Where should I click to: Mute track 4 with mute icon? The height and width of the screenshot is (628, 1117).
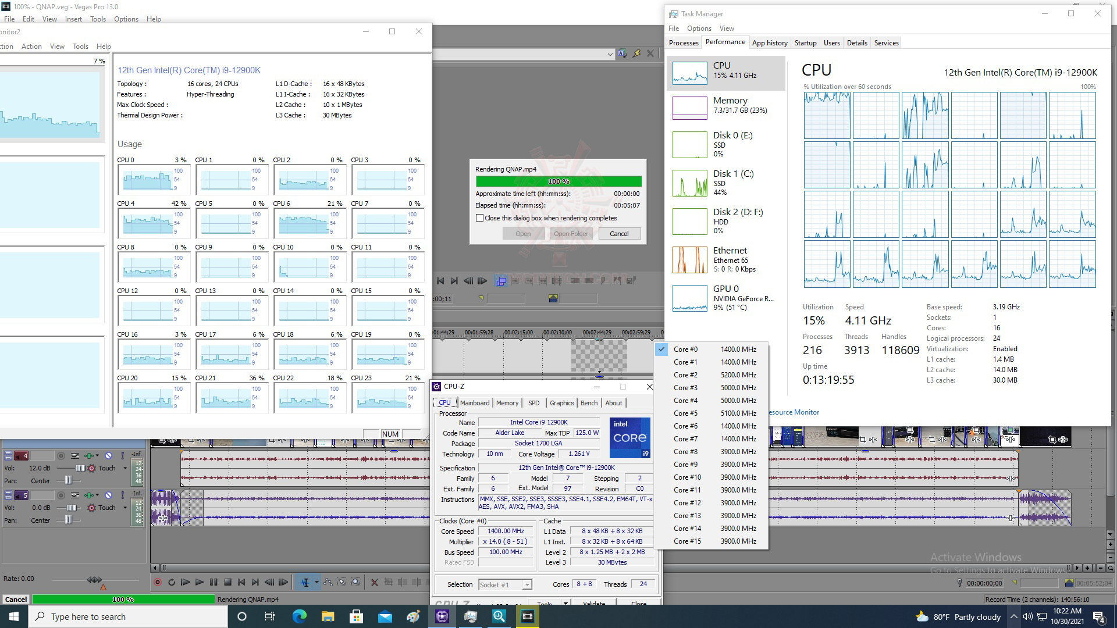[x=108, y=456]
